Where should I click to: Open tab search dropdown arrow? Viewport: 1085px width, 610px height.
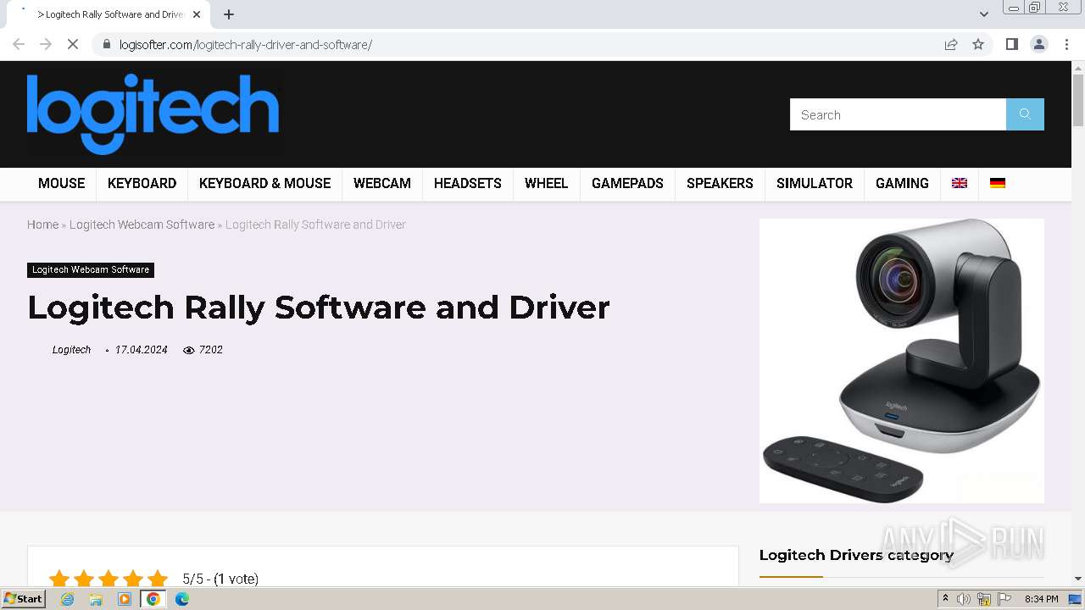(x=984, y=14)
